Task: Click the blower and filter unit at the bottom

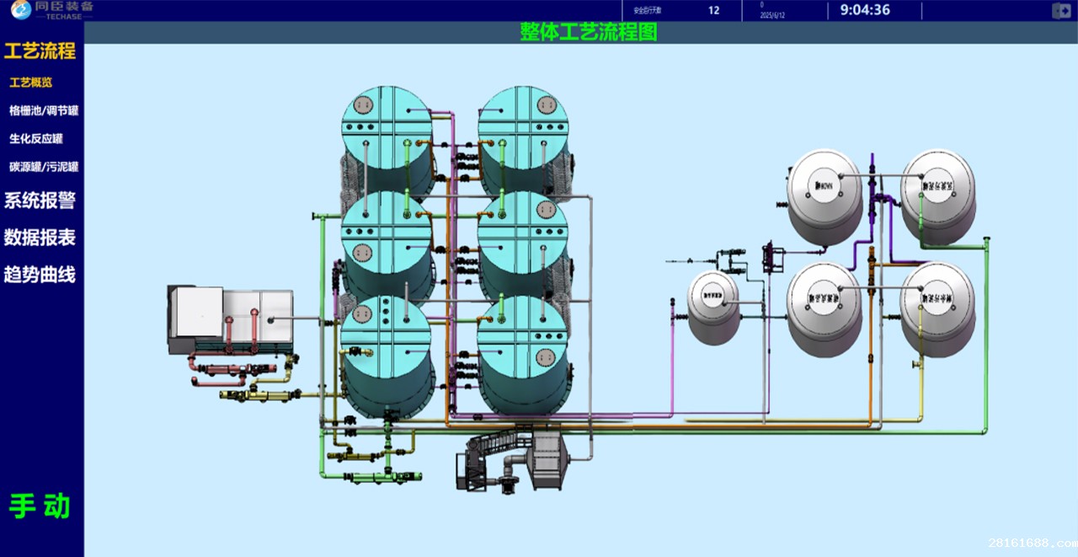Action: [x=514, y=459]
